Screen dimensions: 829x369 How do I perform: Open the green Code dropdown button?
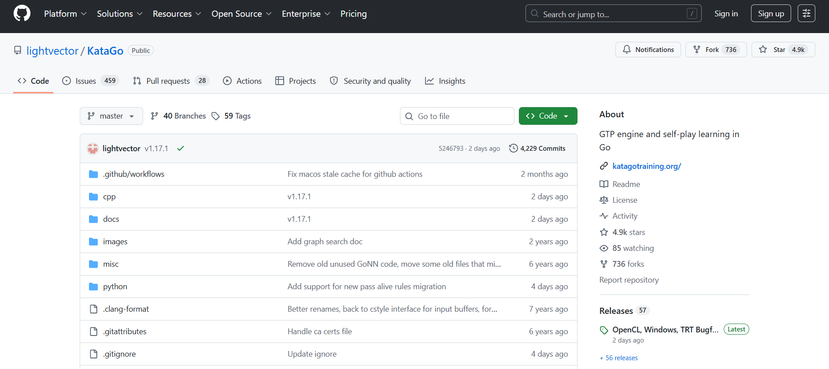click(548, 116)
